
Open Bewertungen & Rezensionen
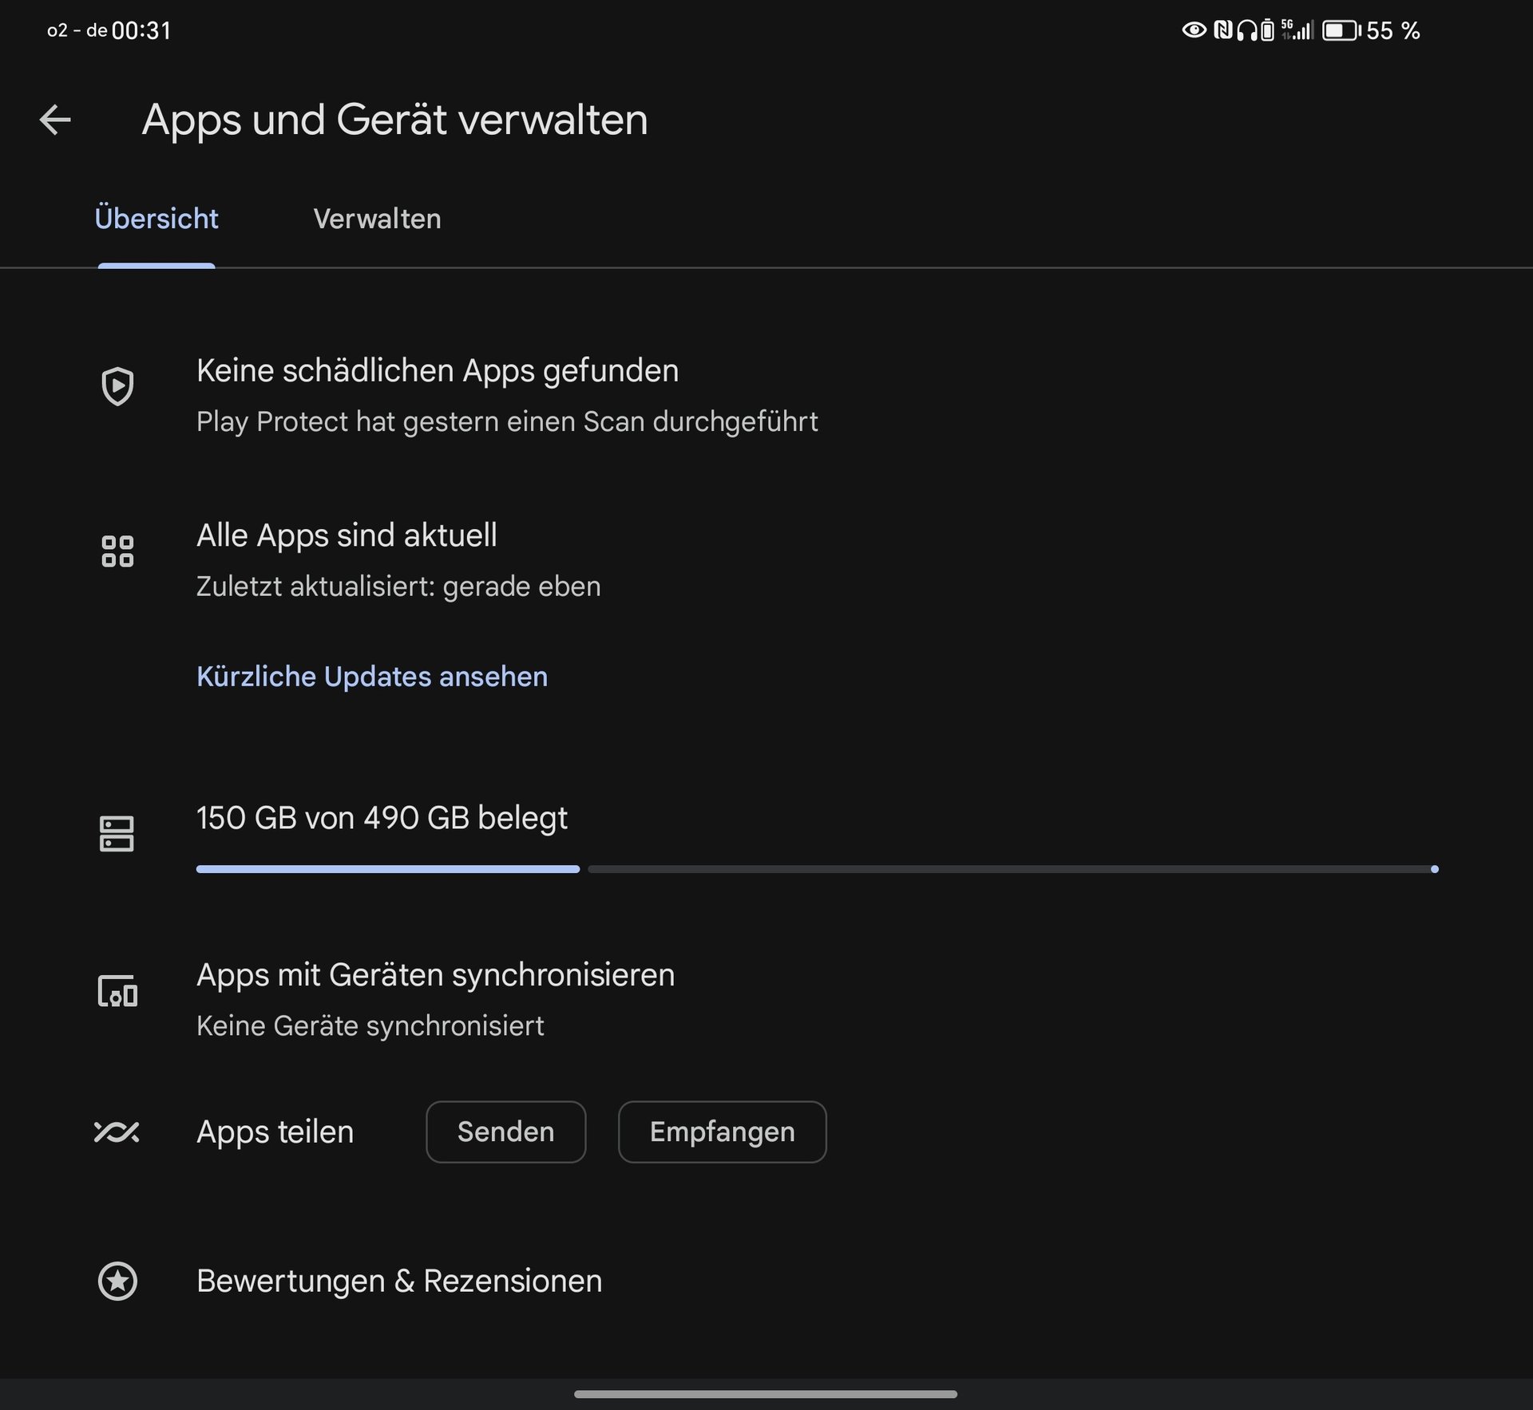(399, 1282)
